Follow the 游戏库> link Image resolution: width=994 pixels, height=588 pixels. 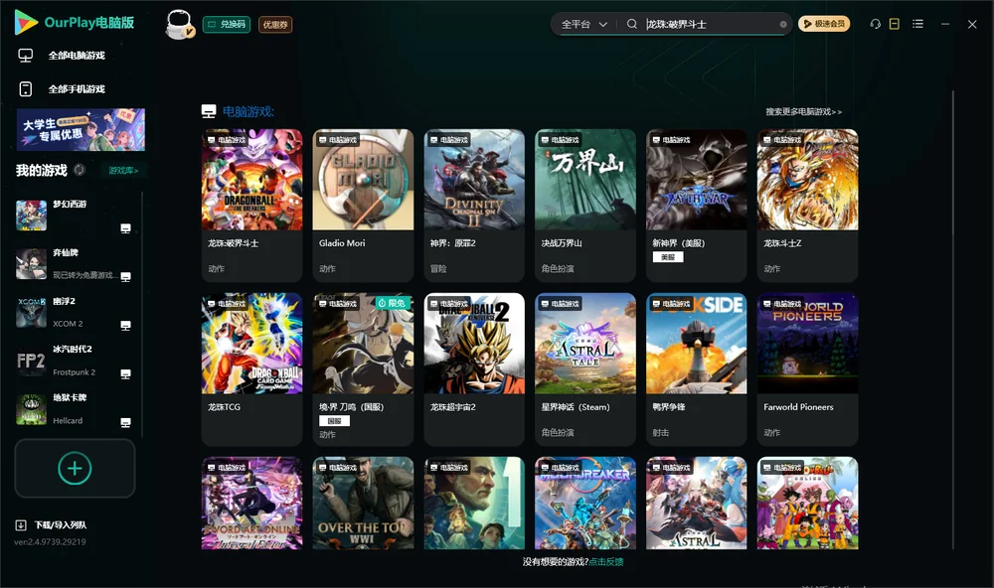click(123, 171)
